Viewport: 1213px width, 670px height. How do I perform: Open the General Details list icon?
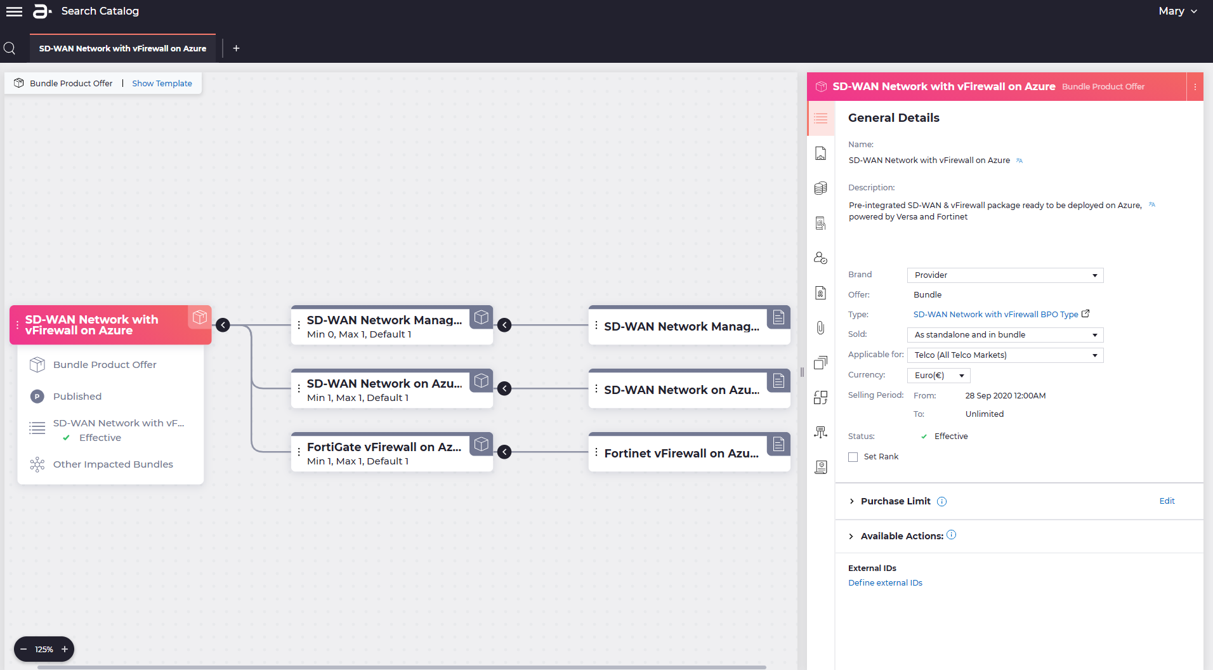(821, 119)
